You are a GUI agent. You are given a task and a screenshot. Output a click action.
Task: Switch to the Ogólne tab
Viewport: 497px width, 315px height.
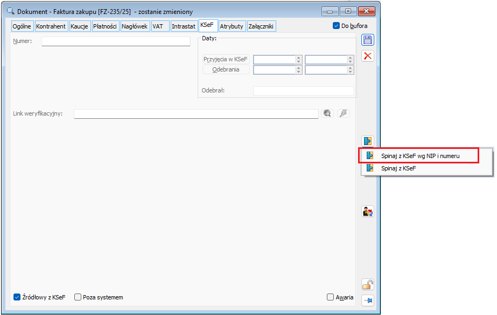coord(22,26)
